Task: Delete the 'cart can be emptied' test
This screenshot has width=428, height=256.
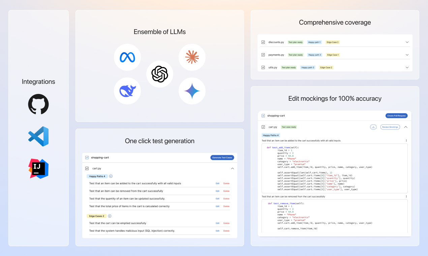Action: pos(226,223)
